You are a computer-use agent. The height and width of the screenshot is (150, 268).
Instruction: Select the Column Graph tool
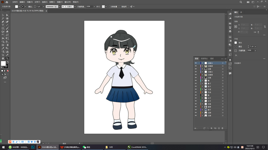click(x=7, y=52)
